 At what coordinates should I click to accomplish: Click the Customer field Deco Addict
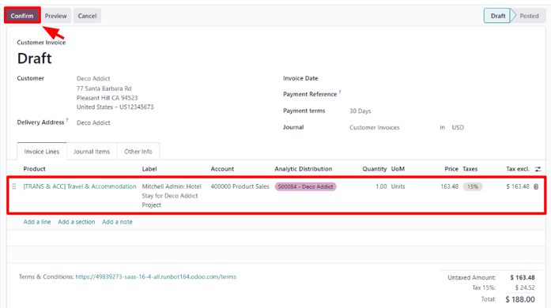[x=93, y=78]
